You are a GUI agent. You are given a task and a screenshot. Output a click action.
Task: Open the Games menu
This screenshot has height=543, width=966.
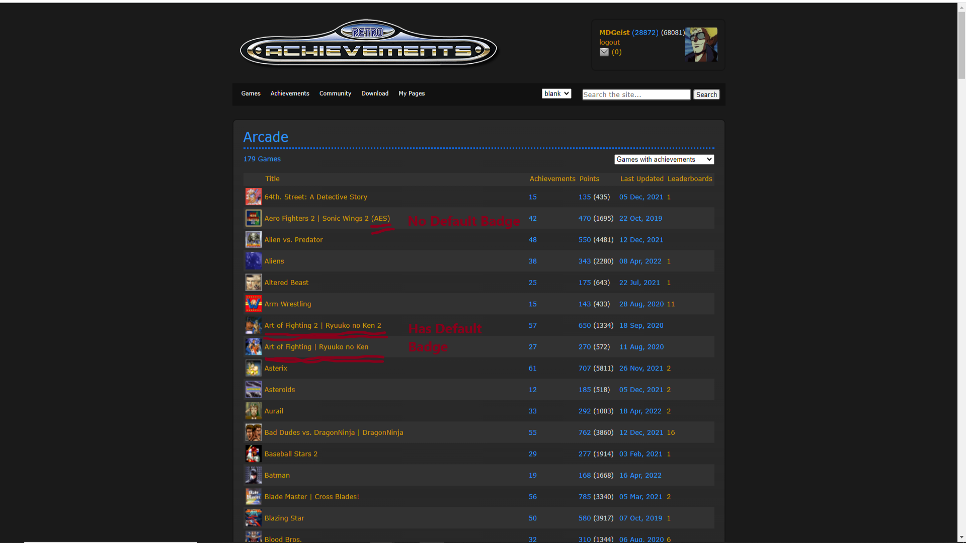pyautogui.click(x=251, y=94)
